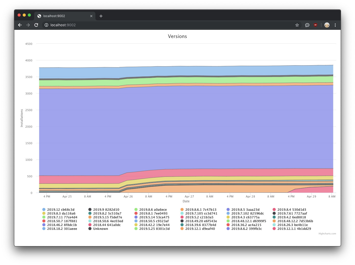Toggle the 2019.8.5 3aaa23d legend series

[243, 210]
